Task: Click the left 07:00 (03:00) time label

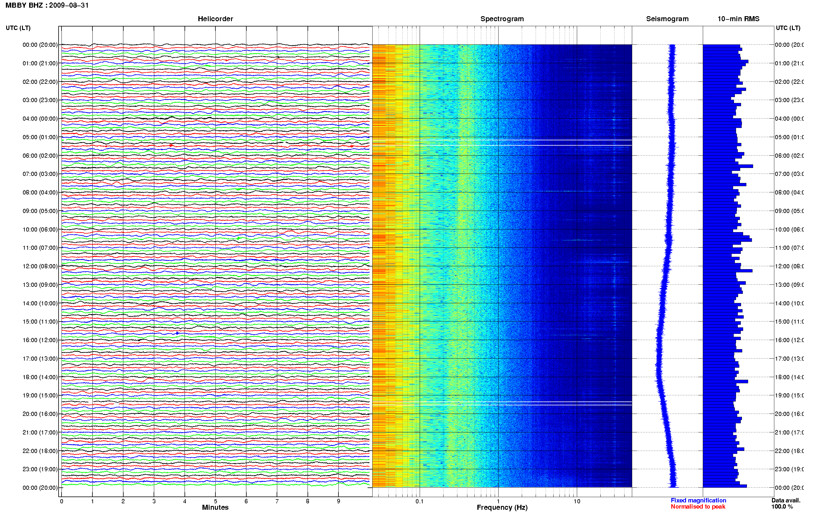Action: [40, 174]
